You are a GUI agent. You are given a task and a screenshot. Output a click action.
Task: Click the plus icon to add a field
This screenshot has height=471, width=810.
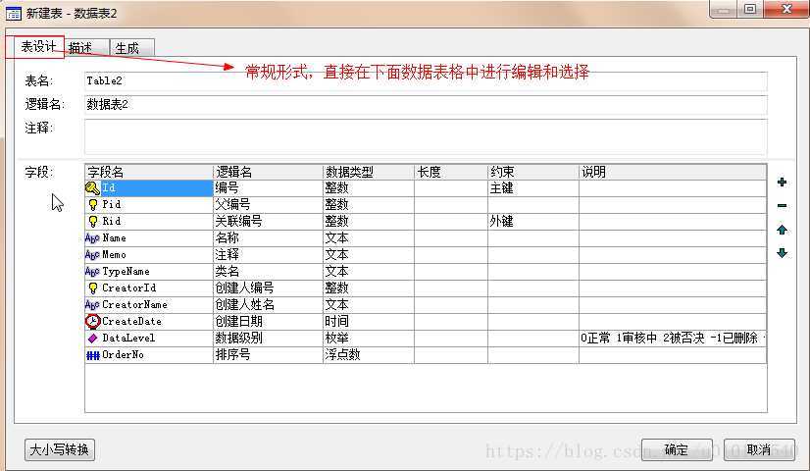tap(782, 182)
